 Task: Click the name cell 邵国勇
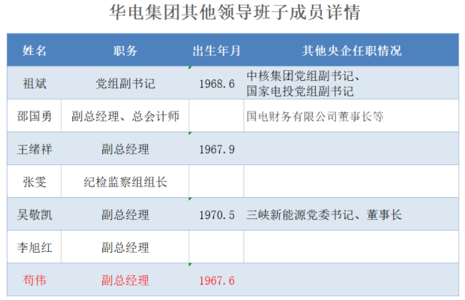click(x=35, y=116)
